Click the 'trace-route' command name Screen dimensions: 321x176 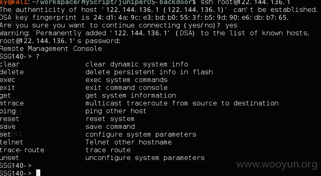tap(22, 150)
